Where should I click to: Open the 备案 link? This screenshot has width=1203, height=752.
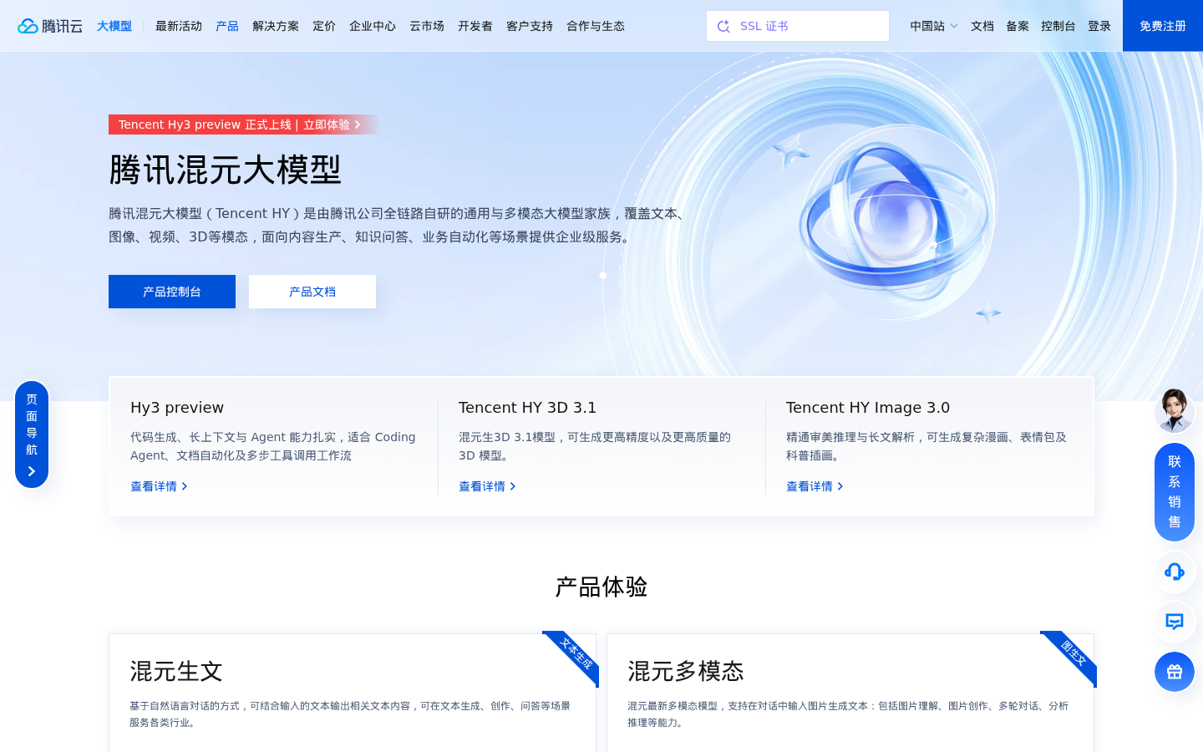click(1018, 26)
